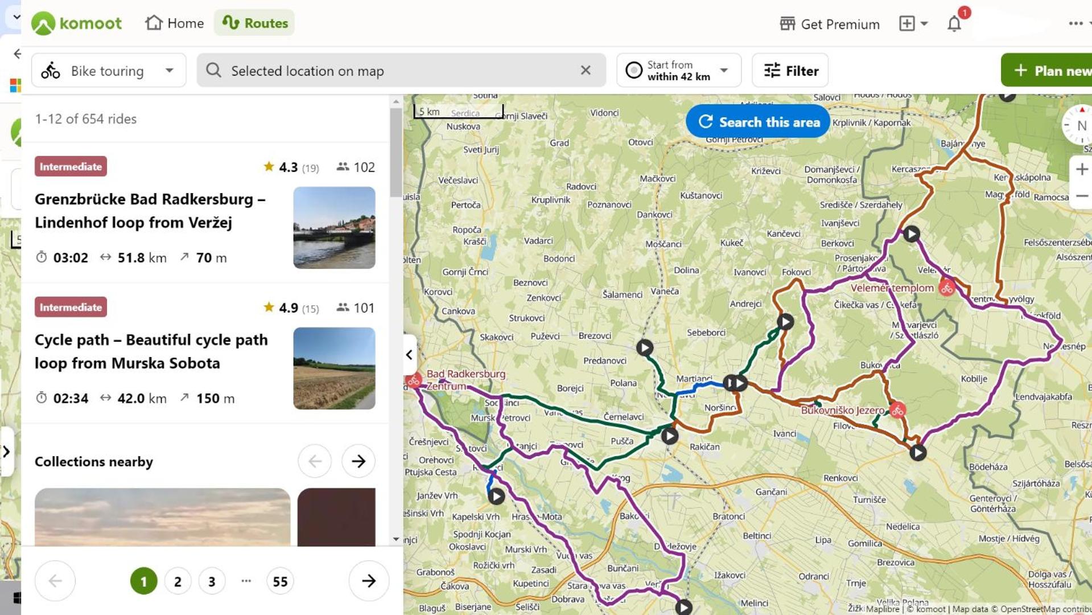1092x615 pixels.
Task: Click the 51.8 km distance value
Action: point(142,258)
